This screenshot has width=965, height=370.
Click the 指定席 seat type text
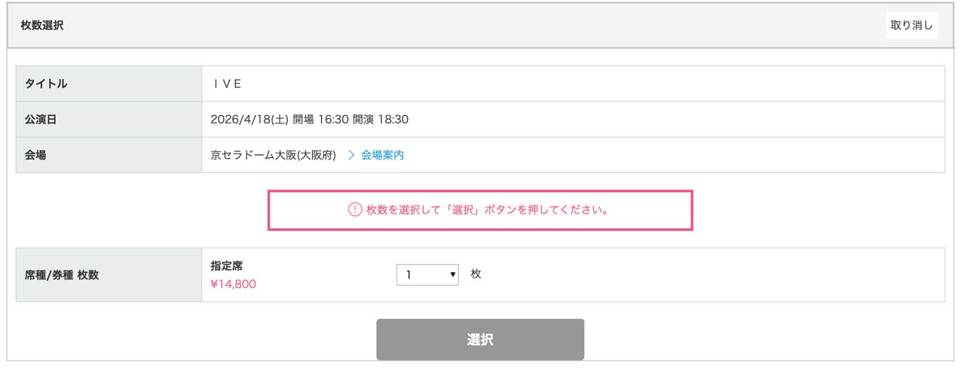pos(227,265)
